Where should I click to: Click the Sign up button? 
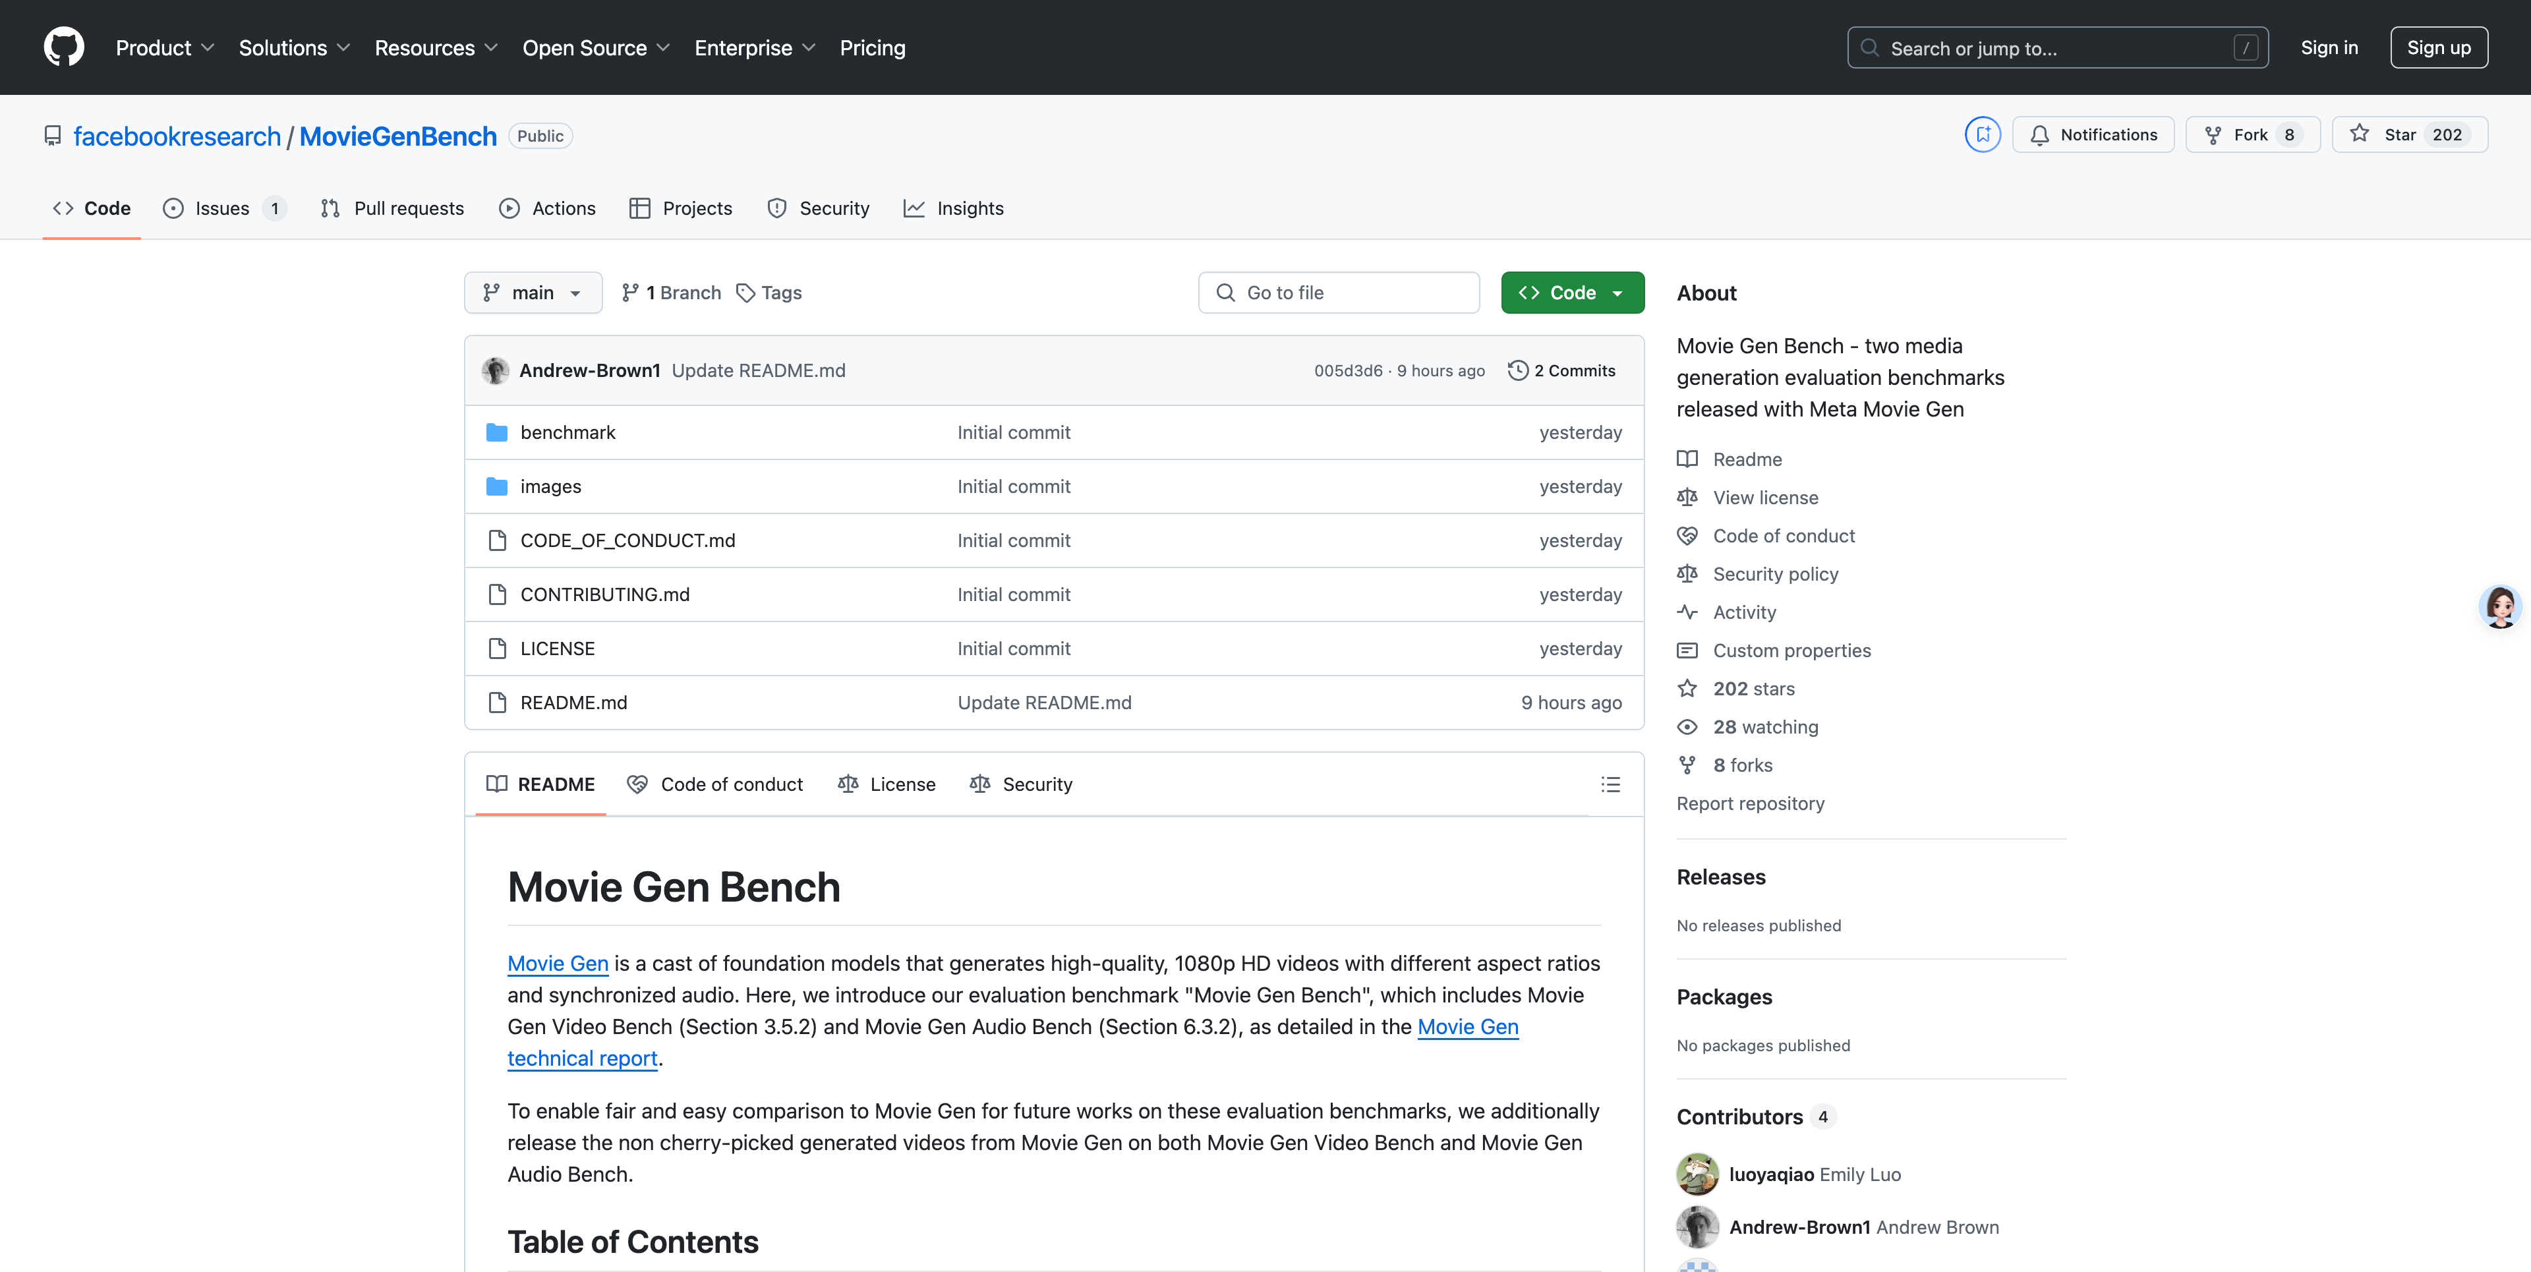click(x=2439, y=47)
